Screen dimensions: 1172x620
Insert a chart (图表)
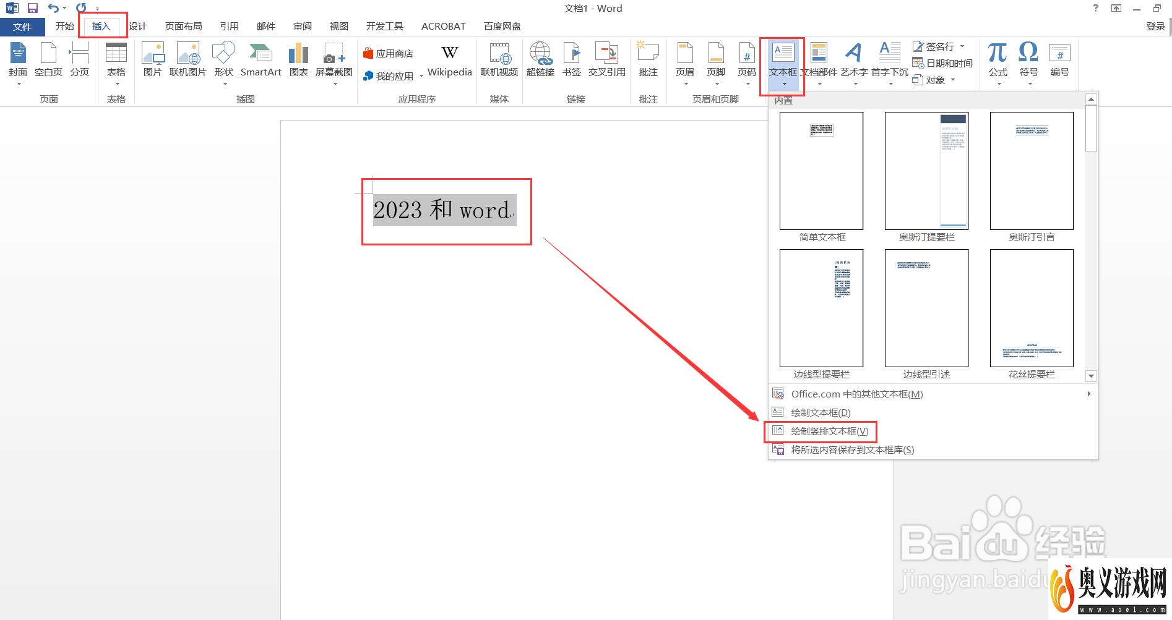[x=298, y=61]
